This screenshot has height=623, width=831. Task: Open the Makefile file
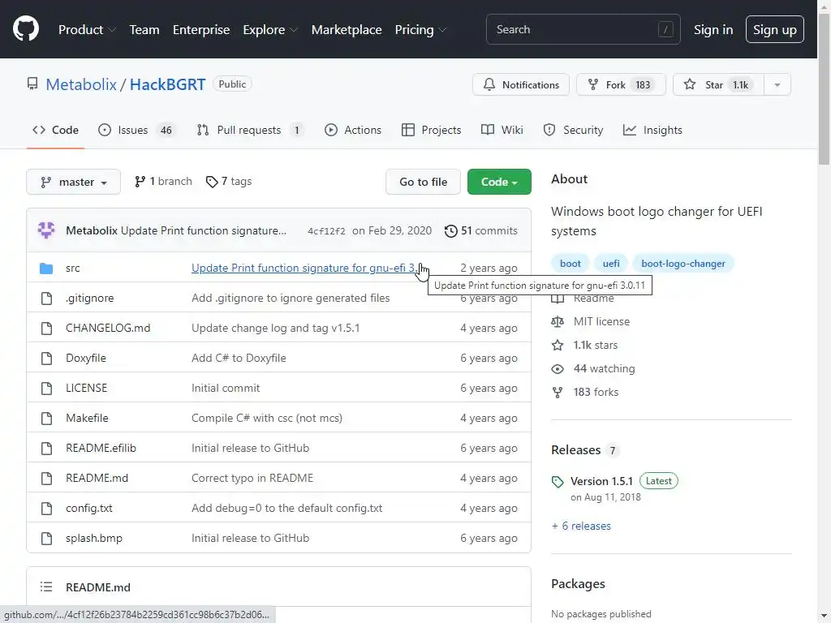pos(87,418)
